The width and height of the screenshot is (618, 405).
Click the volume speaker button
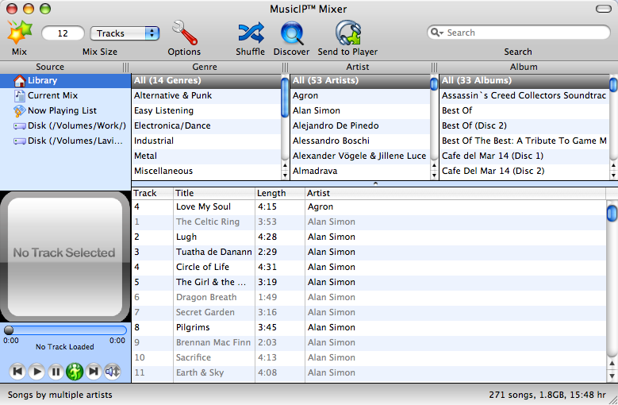(113, 372)
